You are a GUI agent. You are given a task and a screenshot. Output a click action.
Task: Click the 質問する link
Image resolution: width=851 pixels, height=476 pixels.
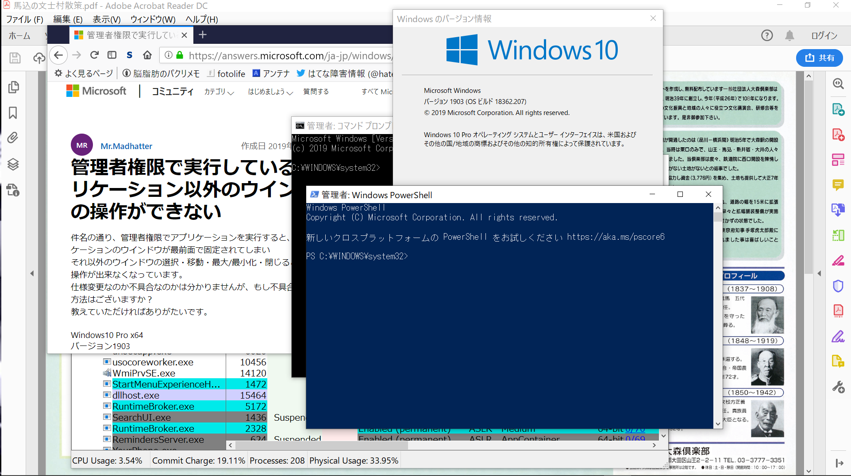pos(316,92)
